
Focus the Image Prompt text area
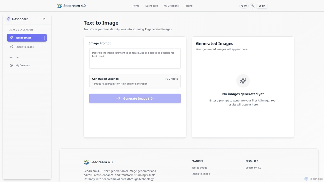coord(135,58)
